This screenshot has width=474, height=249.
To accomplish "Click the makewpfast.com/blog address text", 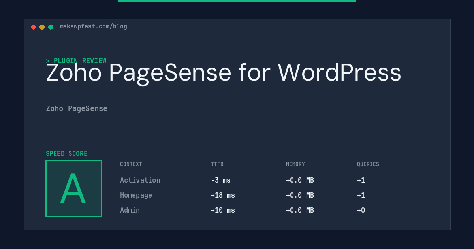I will (x=94, y=26).
